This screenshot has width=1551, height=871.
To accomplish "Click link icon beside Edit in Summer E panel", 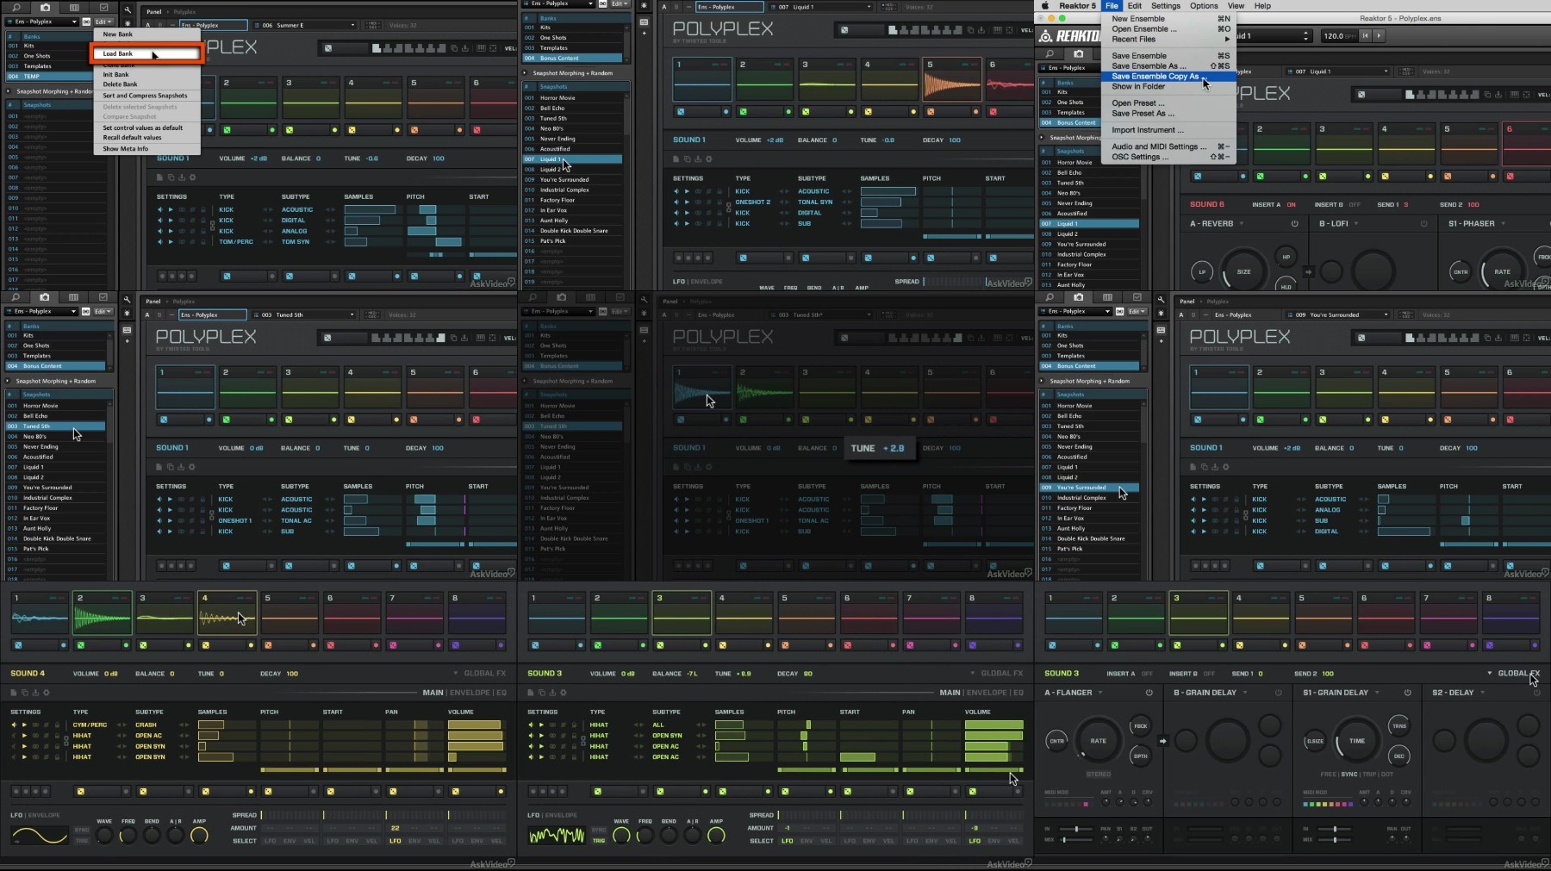I will coord(86,22).
